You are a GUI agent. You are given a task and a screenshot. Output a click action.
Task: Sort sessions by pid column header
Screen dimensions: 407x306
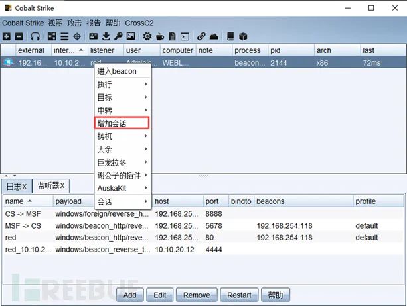pyautogui.click(x=291, y=50)
